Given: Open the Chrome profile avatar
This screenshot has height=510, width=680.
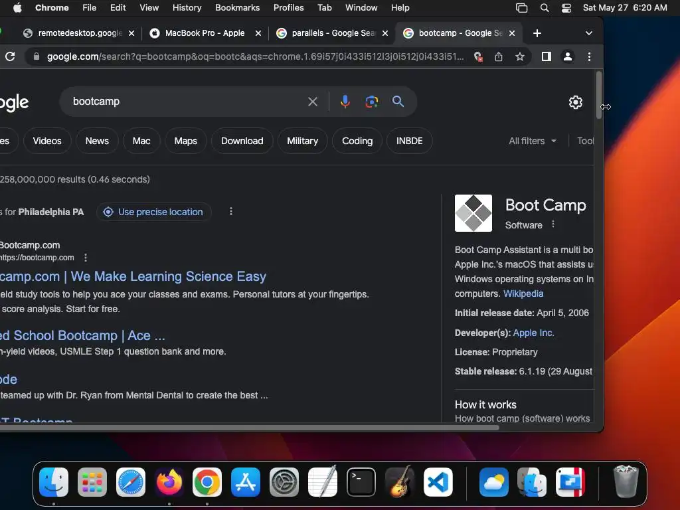Looking at the screenshot, I should coord(567,56).
